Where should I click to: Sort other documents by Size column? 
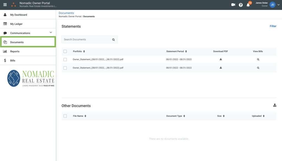pyautogui.click(x=221, y=116)
